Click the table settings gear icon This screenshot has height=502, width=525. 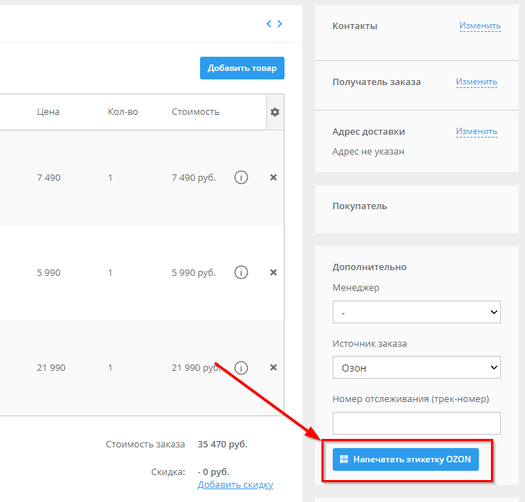(x=275, y=112)
